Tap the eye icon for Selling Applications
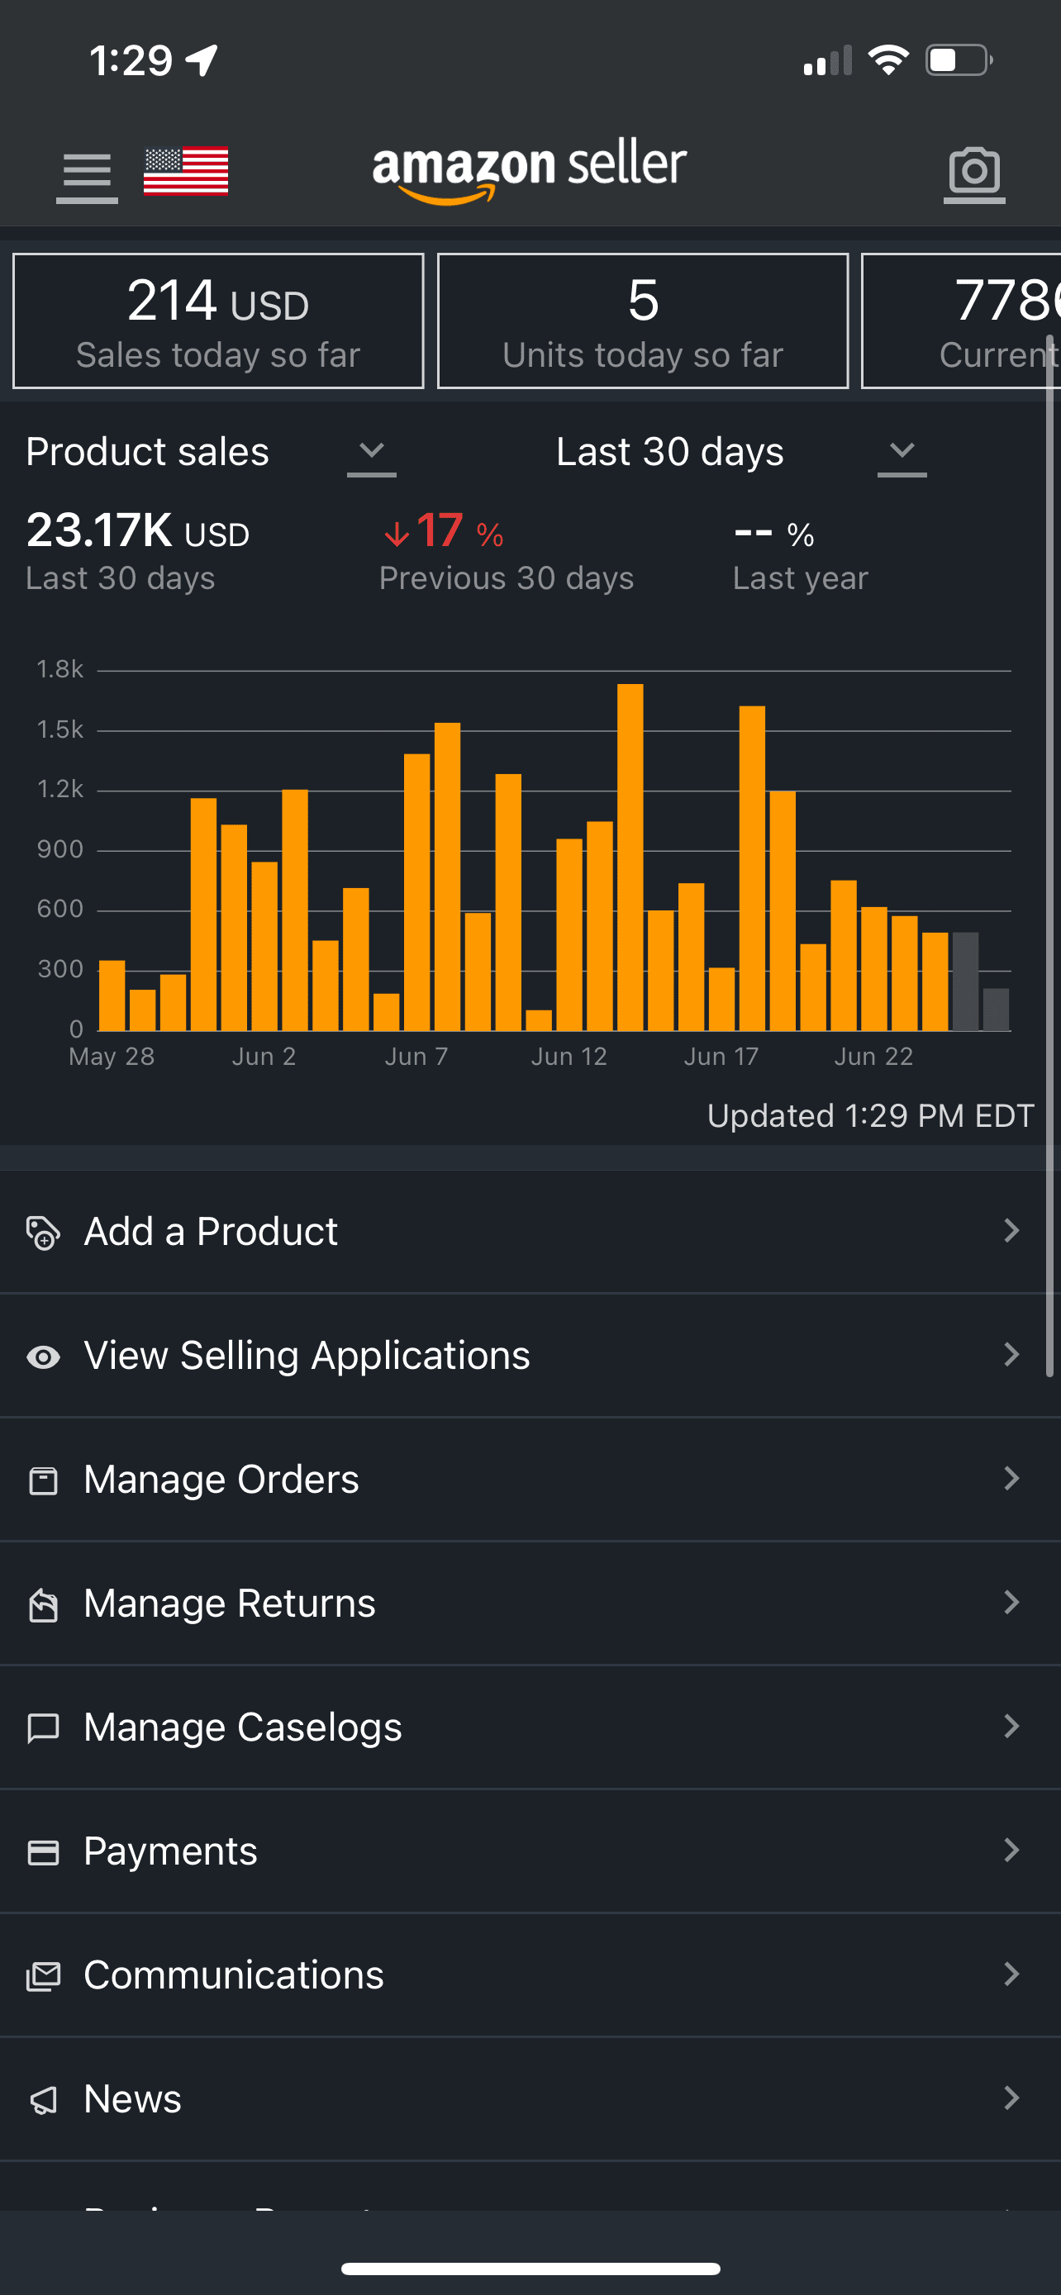The image size is (1061, 2295). [x=43, y=1357]
